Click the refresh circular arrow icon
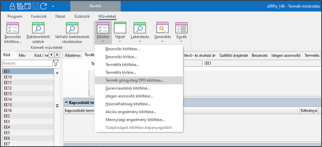Screen dimensions: 322x147 click(43, 7)
